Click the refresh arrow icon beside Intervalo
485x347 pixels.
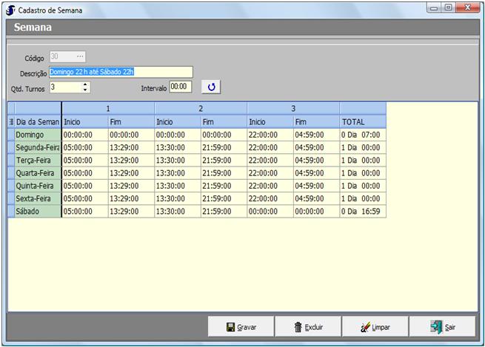click(211, 87)
